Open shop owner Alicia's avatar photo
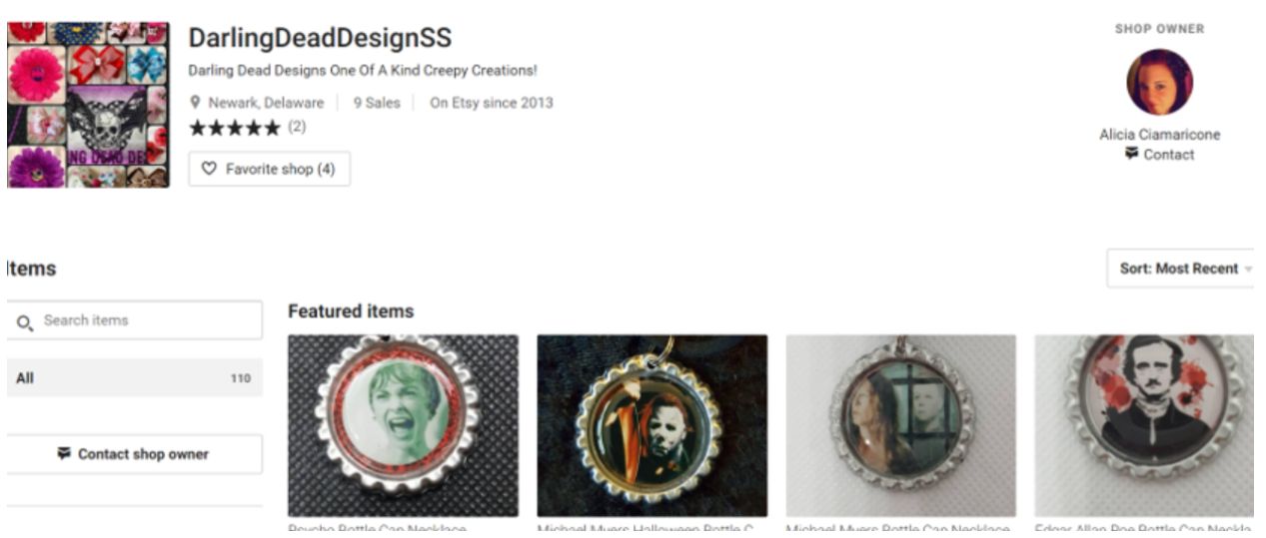The height and width of the screenshot is (538, 1266). point(1159,83)
